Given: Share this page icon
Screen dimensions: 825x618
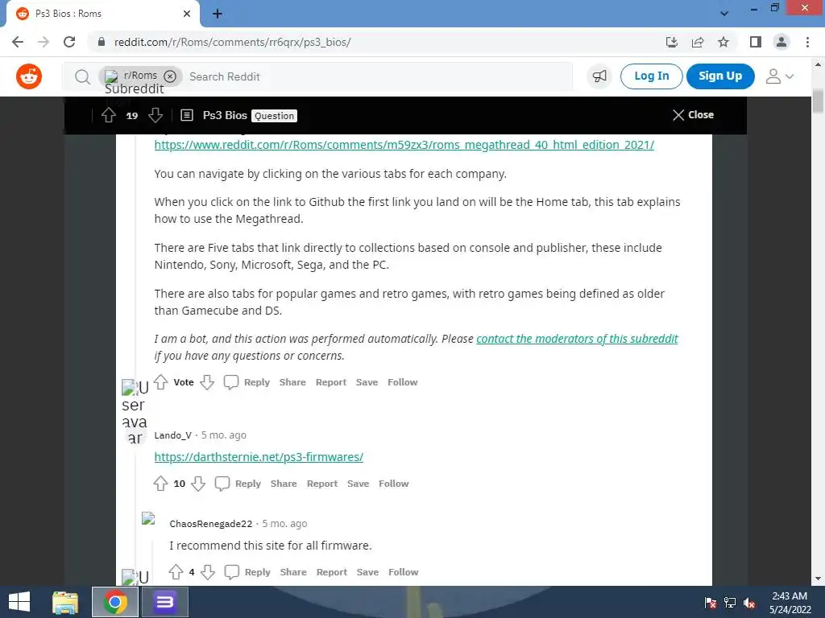Looking at the screenshot, I should 698,42.
